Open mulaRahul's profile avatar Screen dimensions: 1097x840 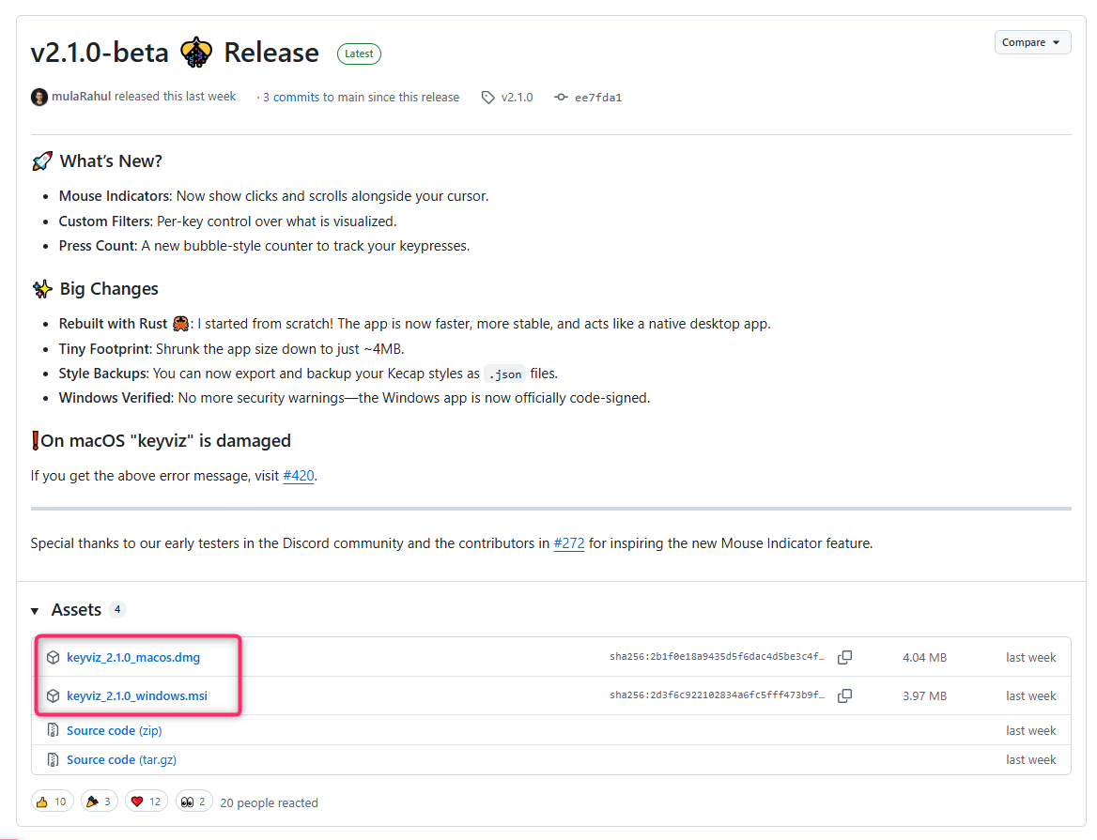39,97
